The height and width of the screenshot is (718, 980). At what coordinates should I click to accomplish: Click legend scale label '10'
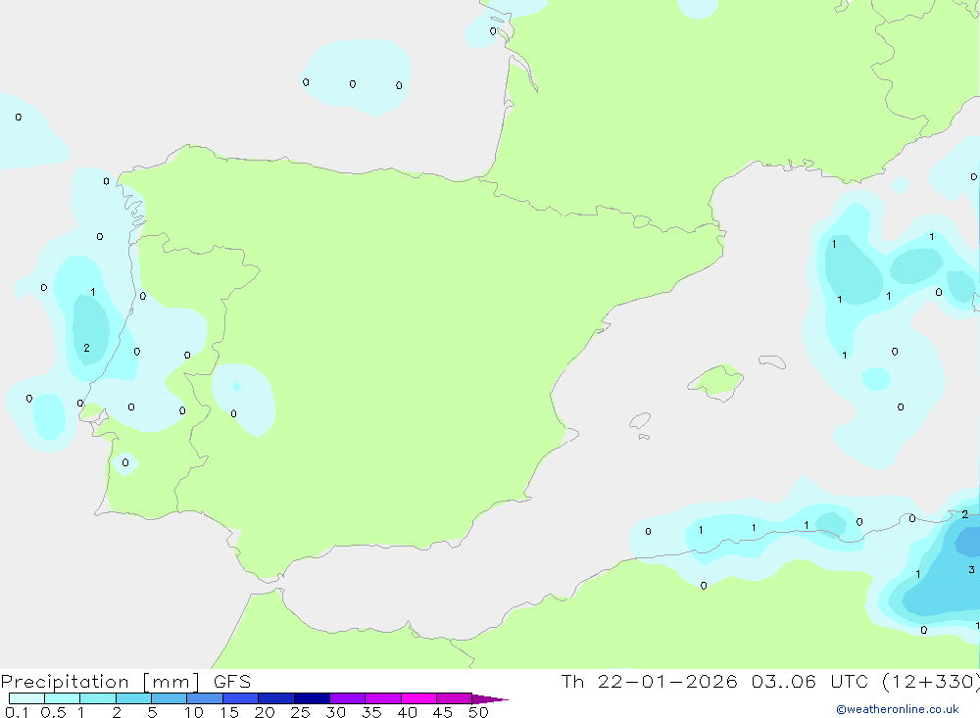[x=194, y=712]
